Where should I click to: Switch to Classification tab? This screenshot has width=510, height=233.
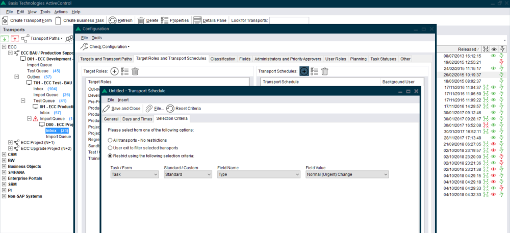point(223,59)
